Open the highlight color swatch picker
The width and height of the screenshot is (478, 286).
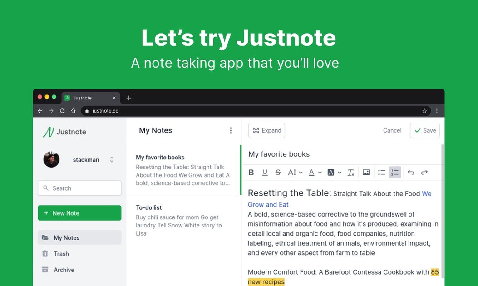333,172
